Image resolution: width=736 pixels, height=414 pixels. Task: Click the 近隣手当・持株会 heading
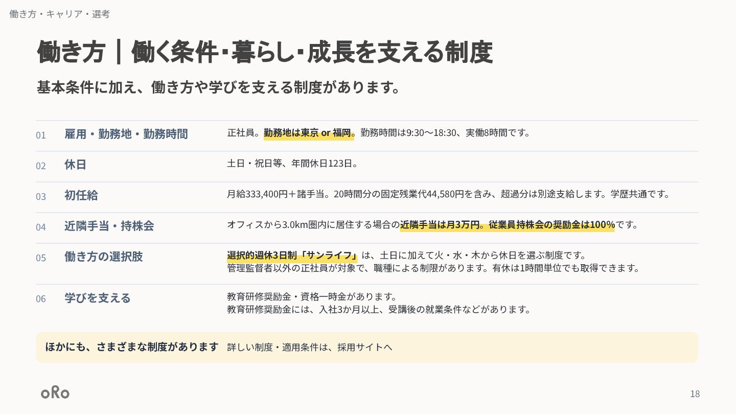click(x=109, y=226)
